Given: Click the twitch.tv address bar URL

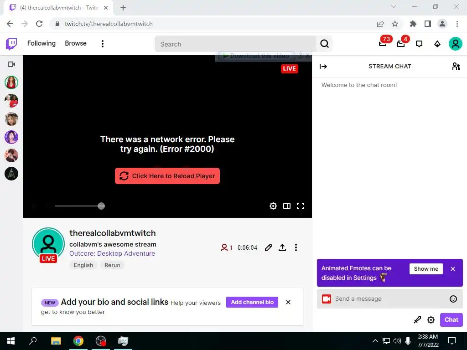Looking at the screenshot, I should pyautogui.click(x=109, y=24).
